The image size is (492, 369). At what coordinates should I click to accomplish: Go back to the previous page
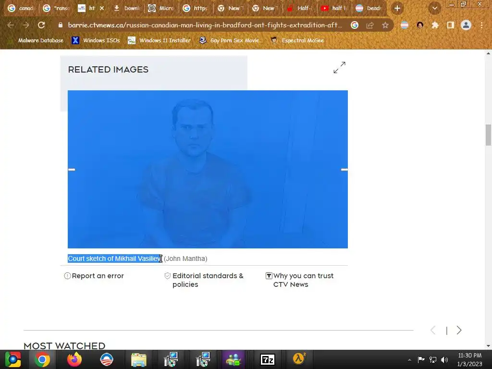[11, 25]
